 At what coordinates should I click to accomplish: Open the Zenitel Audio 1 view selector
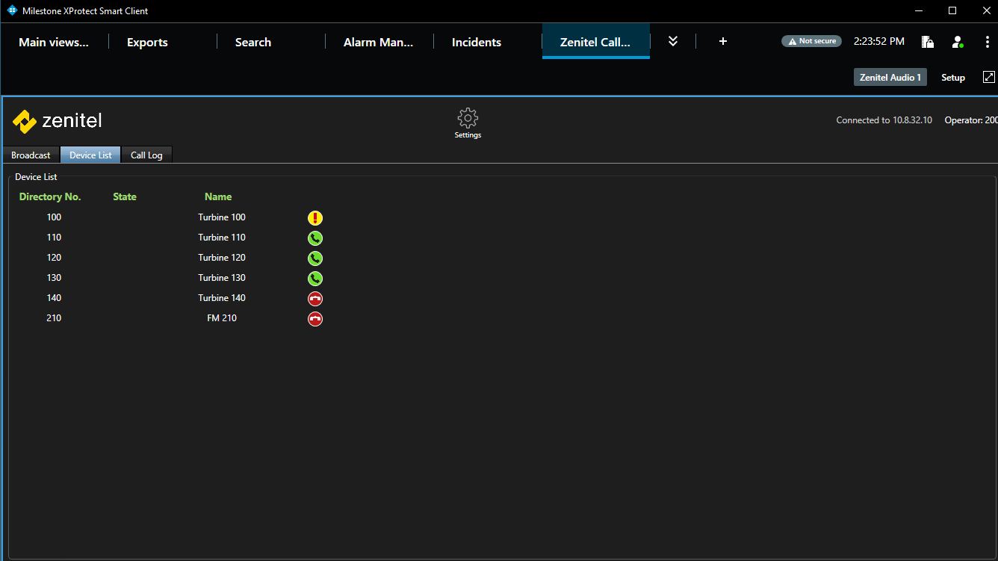[890, 78]
